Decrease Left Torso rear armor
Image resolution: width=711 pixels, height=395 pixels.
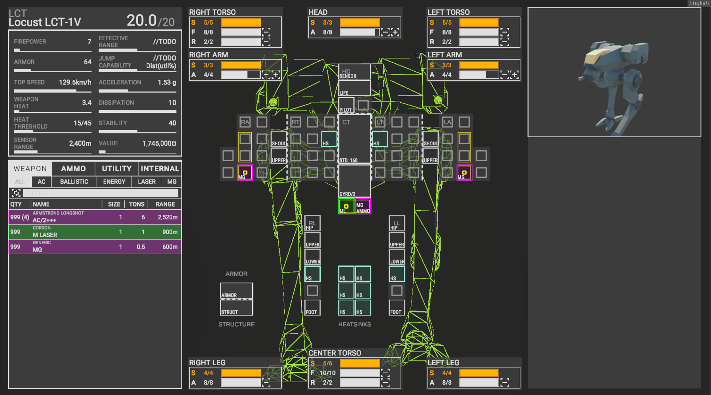(505, 42)
